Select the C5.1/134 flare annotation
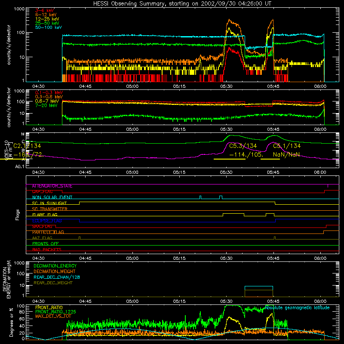The image size is (344, 344). coord(287,146)
